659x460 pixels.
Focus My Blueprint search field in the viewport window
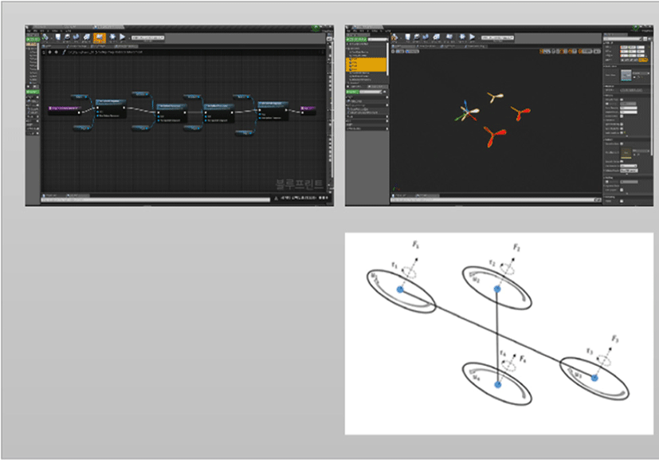tap(371, 92)
